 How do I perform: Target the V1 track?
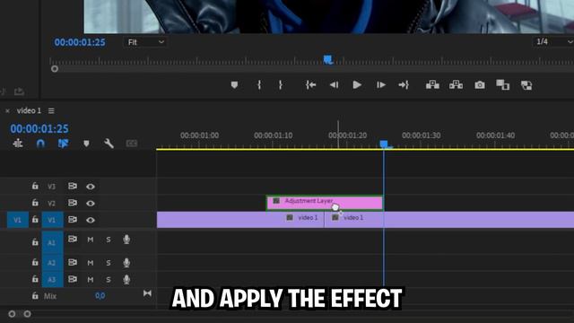(x=52, y=220)
